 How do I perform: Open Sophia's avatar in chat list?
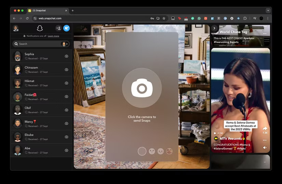[x=18, y=56]
